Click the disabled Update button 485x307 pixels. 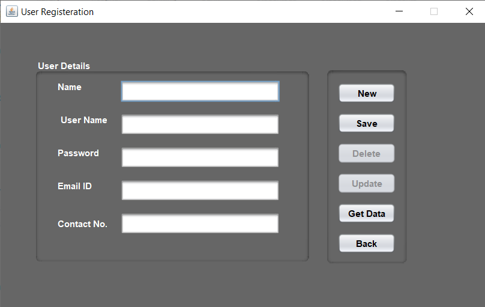click(366, 183)
